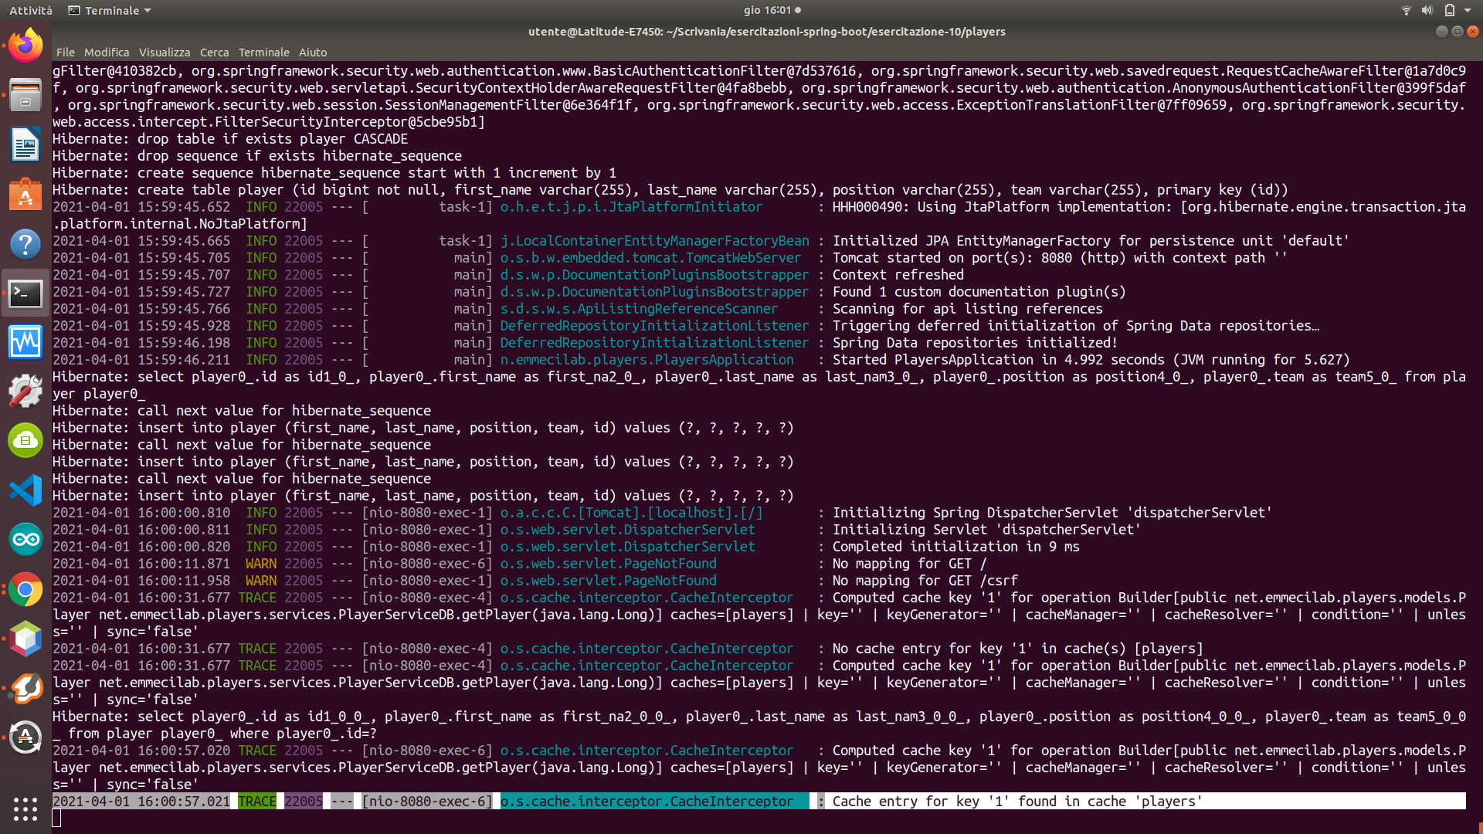Open the volume indicator
The width and height of the screenshot is (1483, 834).
pos(1427,10)
